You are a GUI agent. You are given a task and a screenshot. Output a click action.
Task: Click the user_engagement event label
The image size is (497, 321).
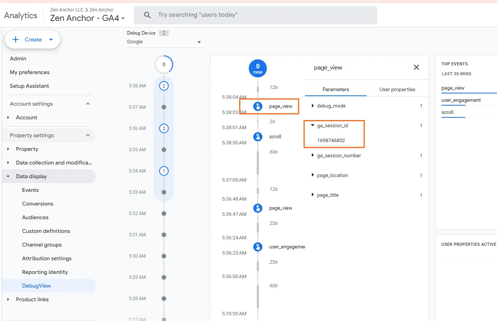(287, 247)
